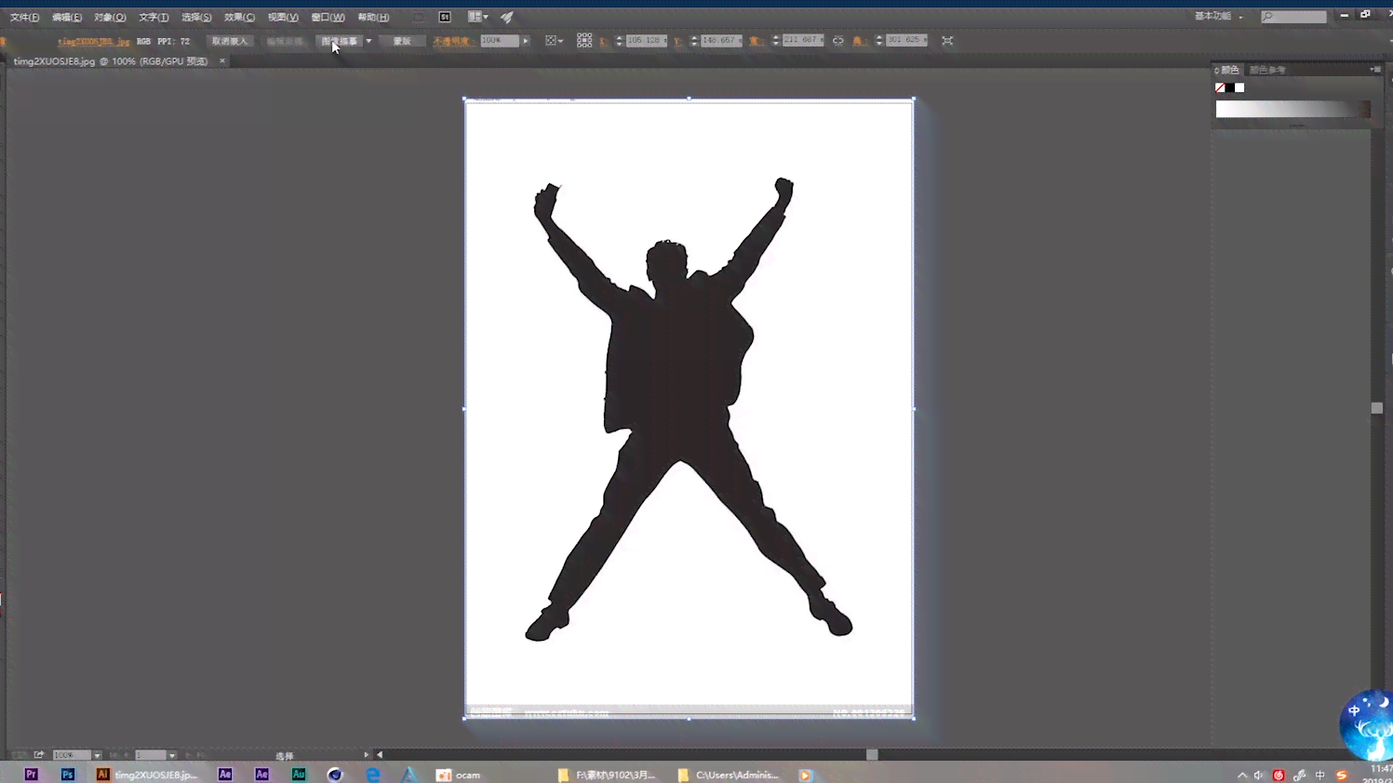The width and height of the screenshot is (1393, 783).
Task: Open the 文件(F) menu
Action: pos(24,17)
